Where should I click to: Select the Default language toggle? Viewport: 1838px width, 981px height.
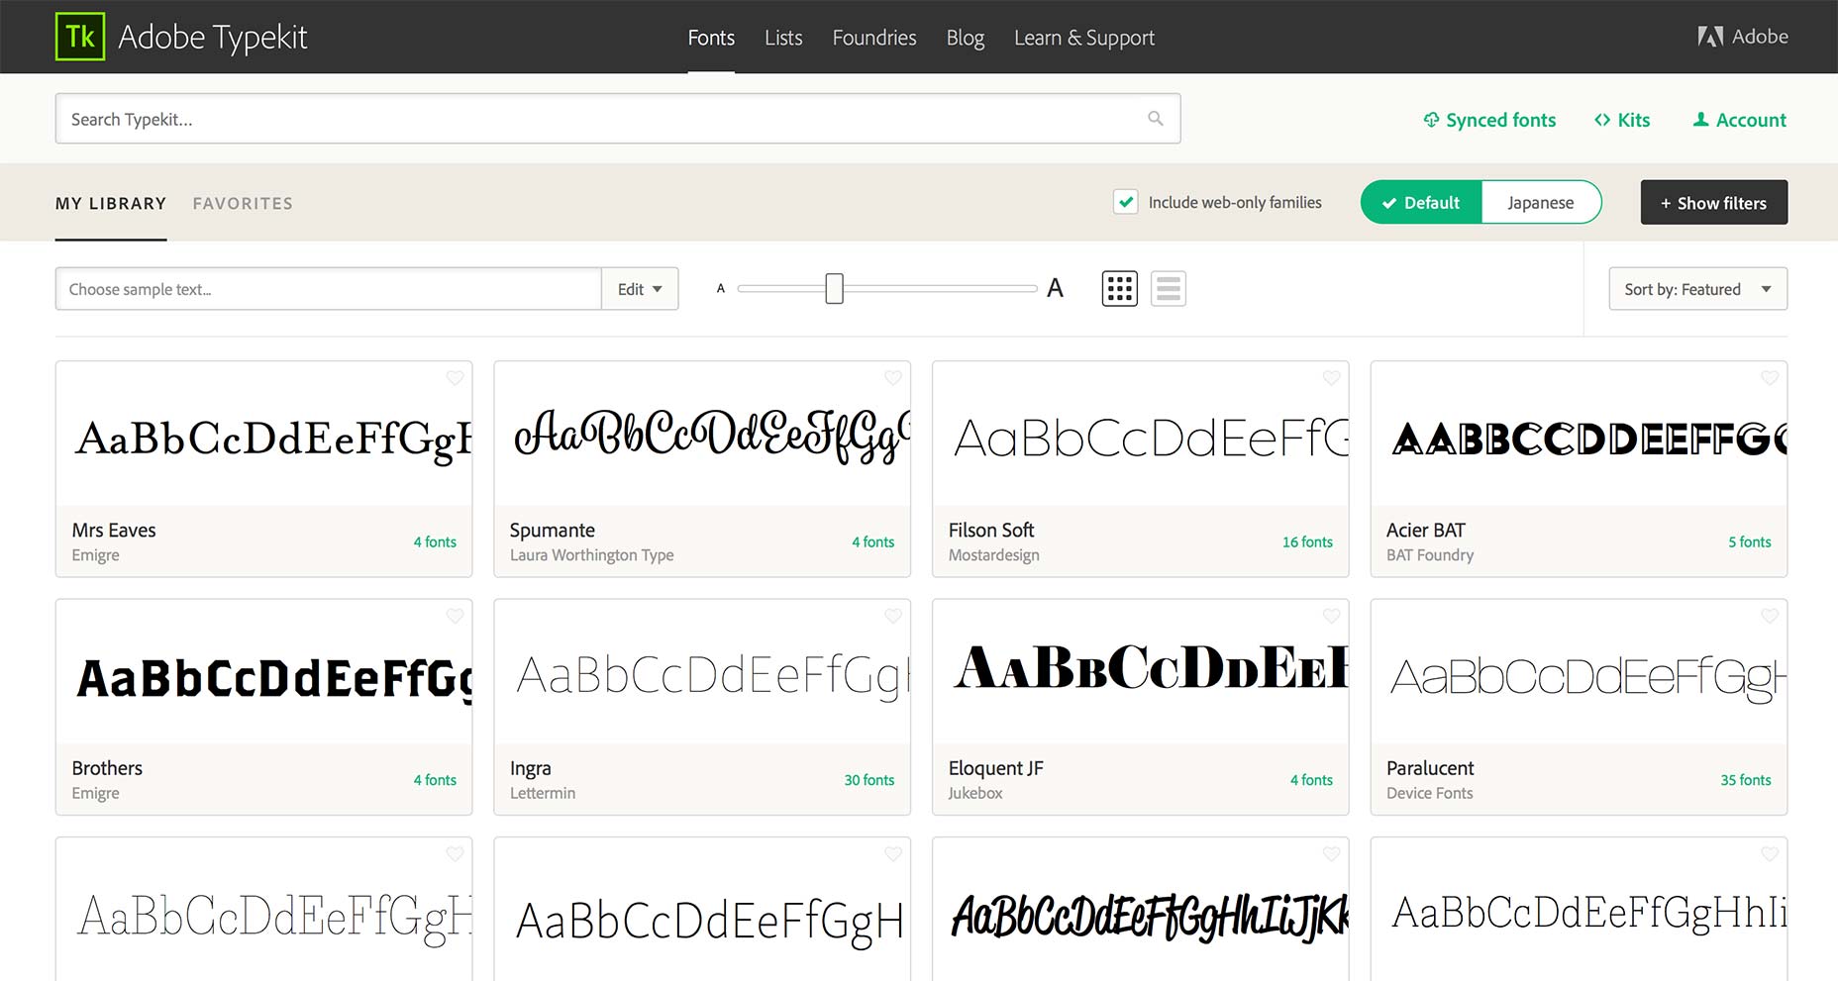pyautogui.click(x=1421, y=202)
